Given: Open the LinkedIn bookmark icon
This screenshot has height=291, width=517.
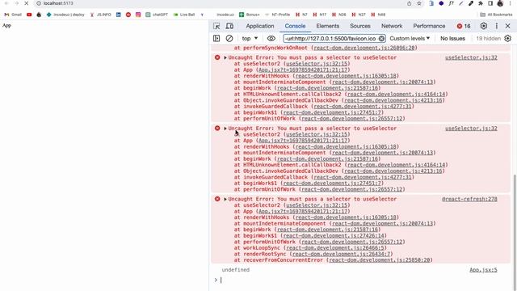Looking at the screenshot, I should click(119, 15).
